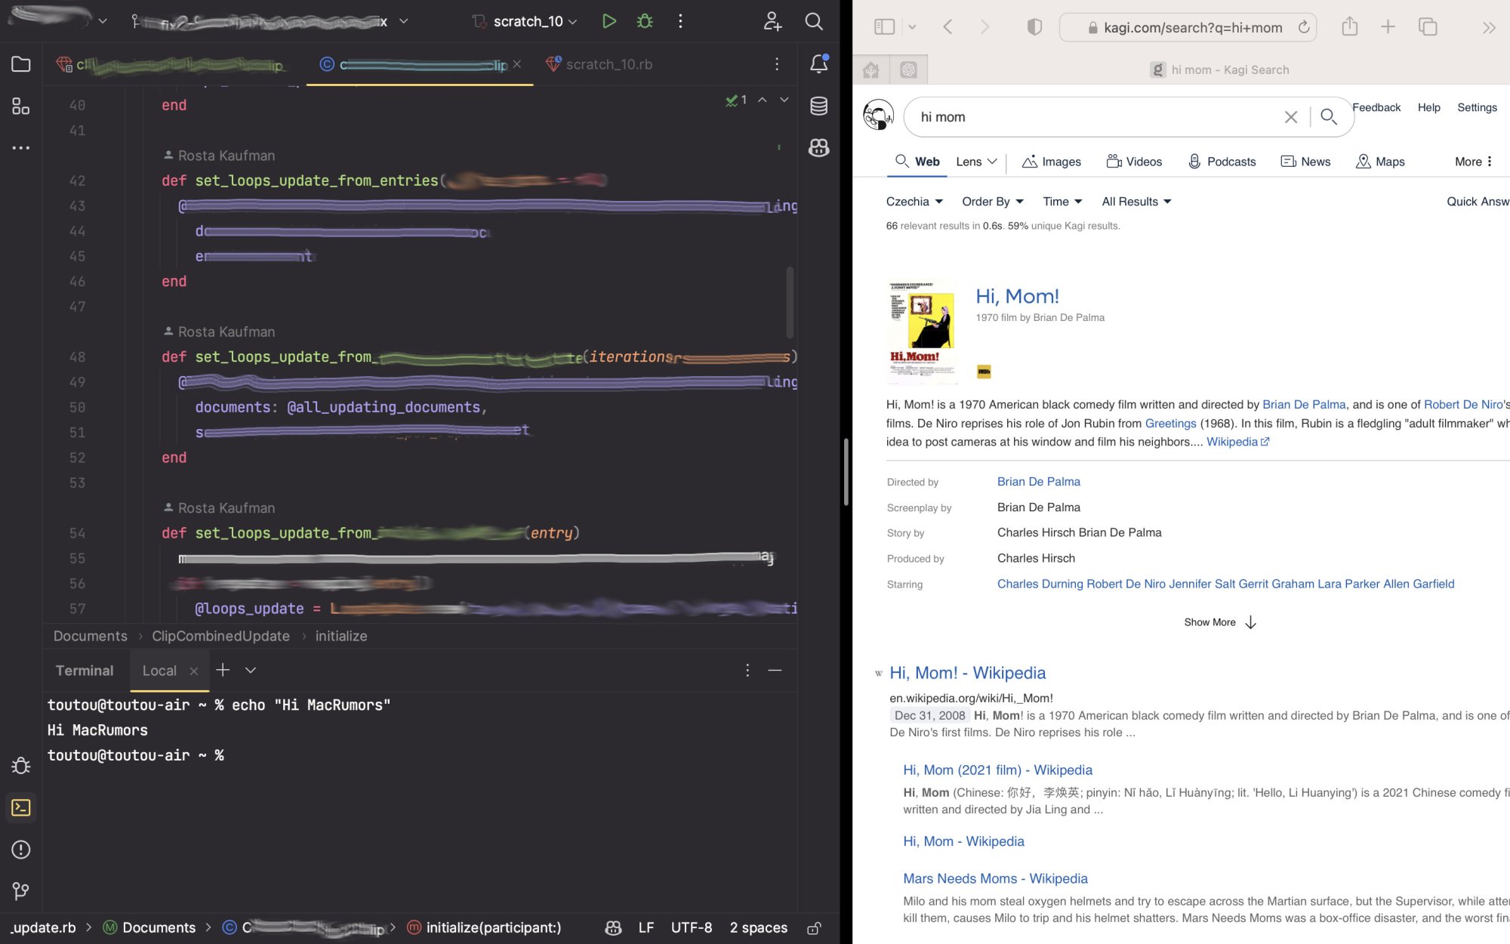The image size is (1510, 944).
Task: Toggle the read-only lock icon in status bar
Action: (814, 928)
